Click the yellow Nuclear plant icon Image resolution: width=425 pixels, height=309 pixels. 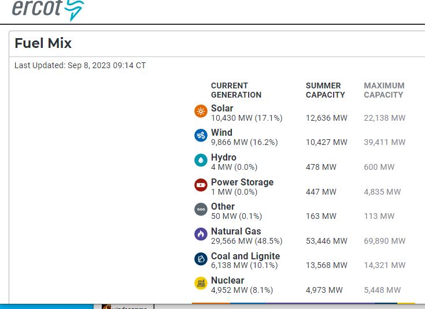pyautogui.click(x=201, y=283)
